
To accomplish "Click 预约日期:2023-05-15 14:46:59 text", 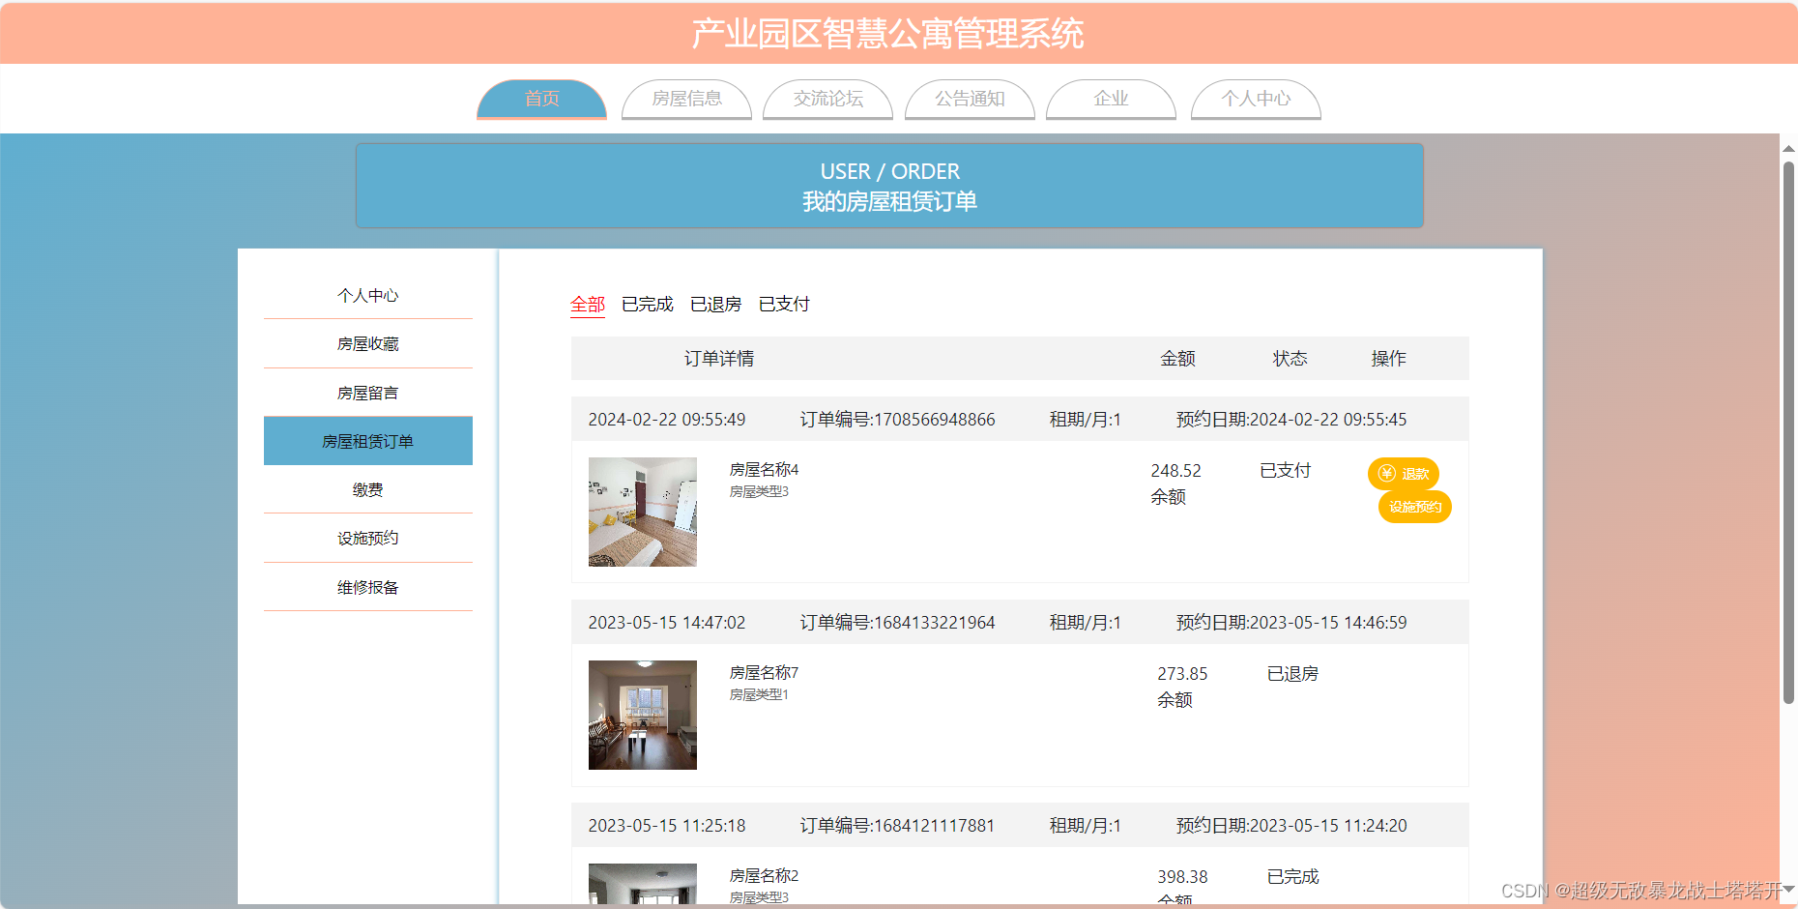I will (1291, 623).
